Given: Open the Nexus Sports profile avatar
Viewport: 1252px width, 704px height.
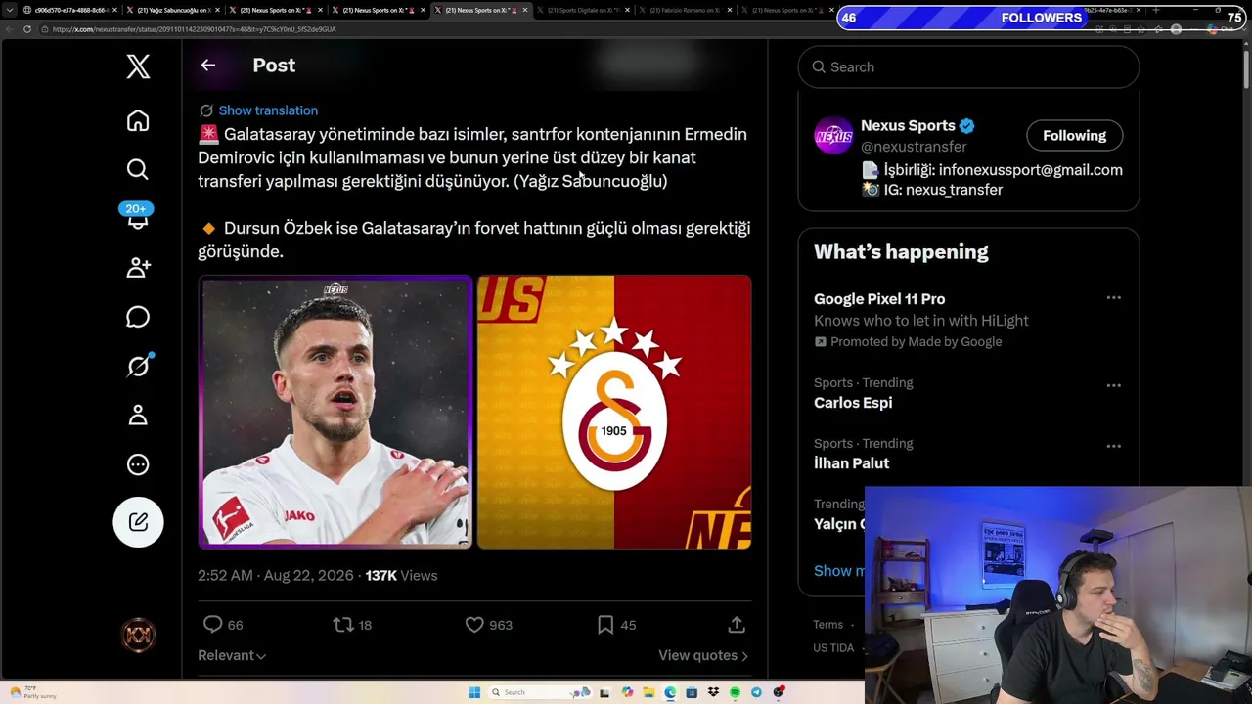Looking at the screenshot, I should tap(833, 136).
